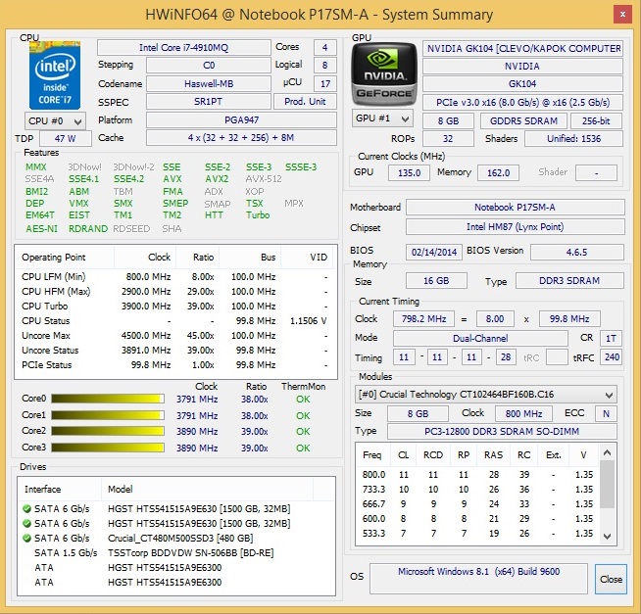Click the PC3-12800 DDR3 SDRAM SO-DIMM field
The image size is (641, 614).
coord(502,432)
